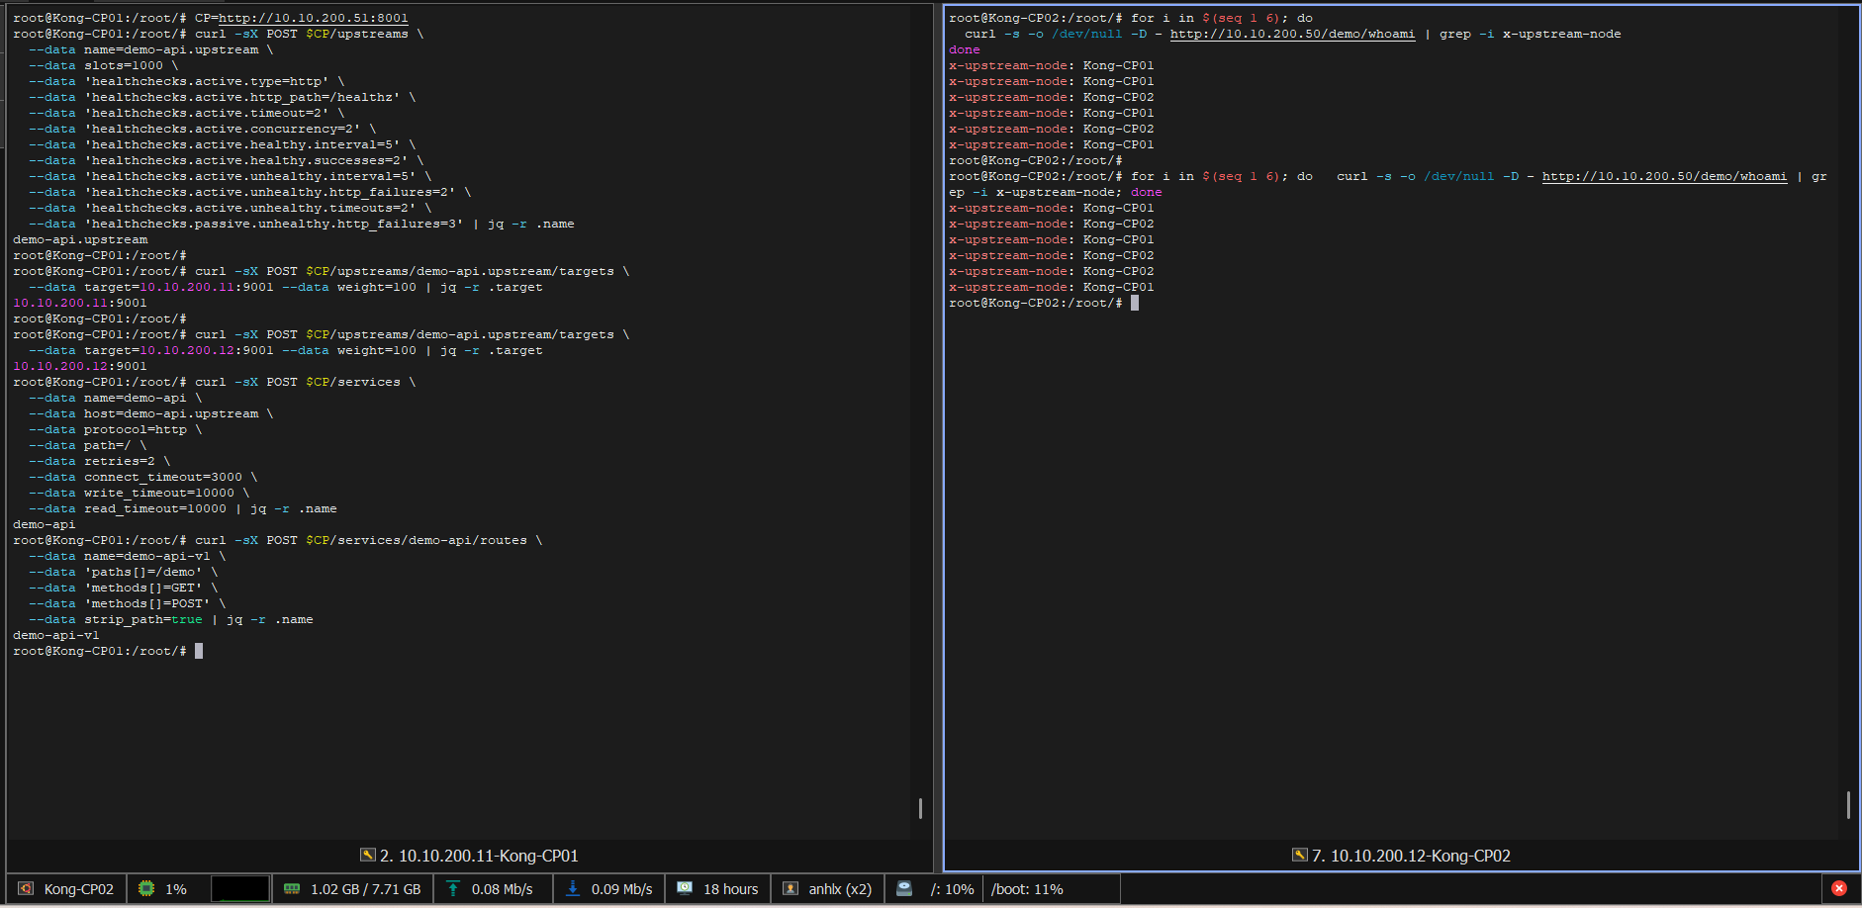Viewport: 1862px width, 908px height.
Task: Click the purple 10.10.200.11:9001 output line
Action: (80, 303)
